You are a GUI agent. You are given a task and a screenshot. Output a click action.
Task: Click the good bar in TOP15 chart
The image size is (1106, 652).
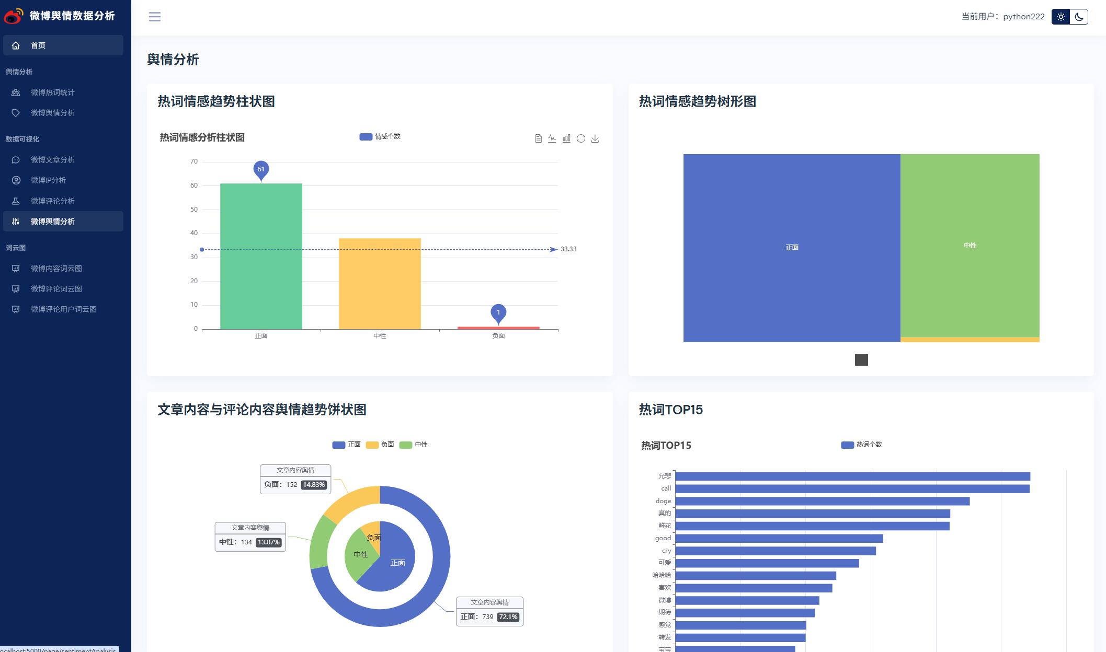tap(779, 539)
